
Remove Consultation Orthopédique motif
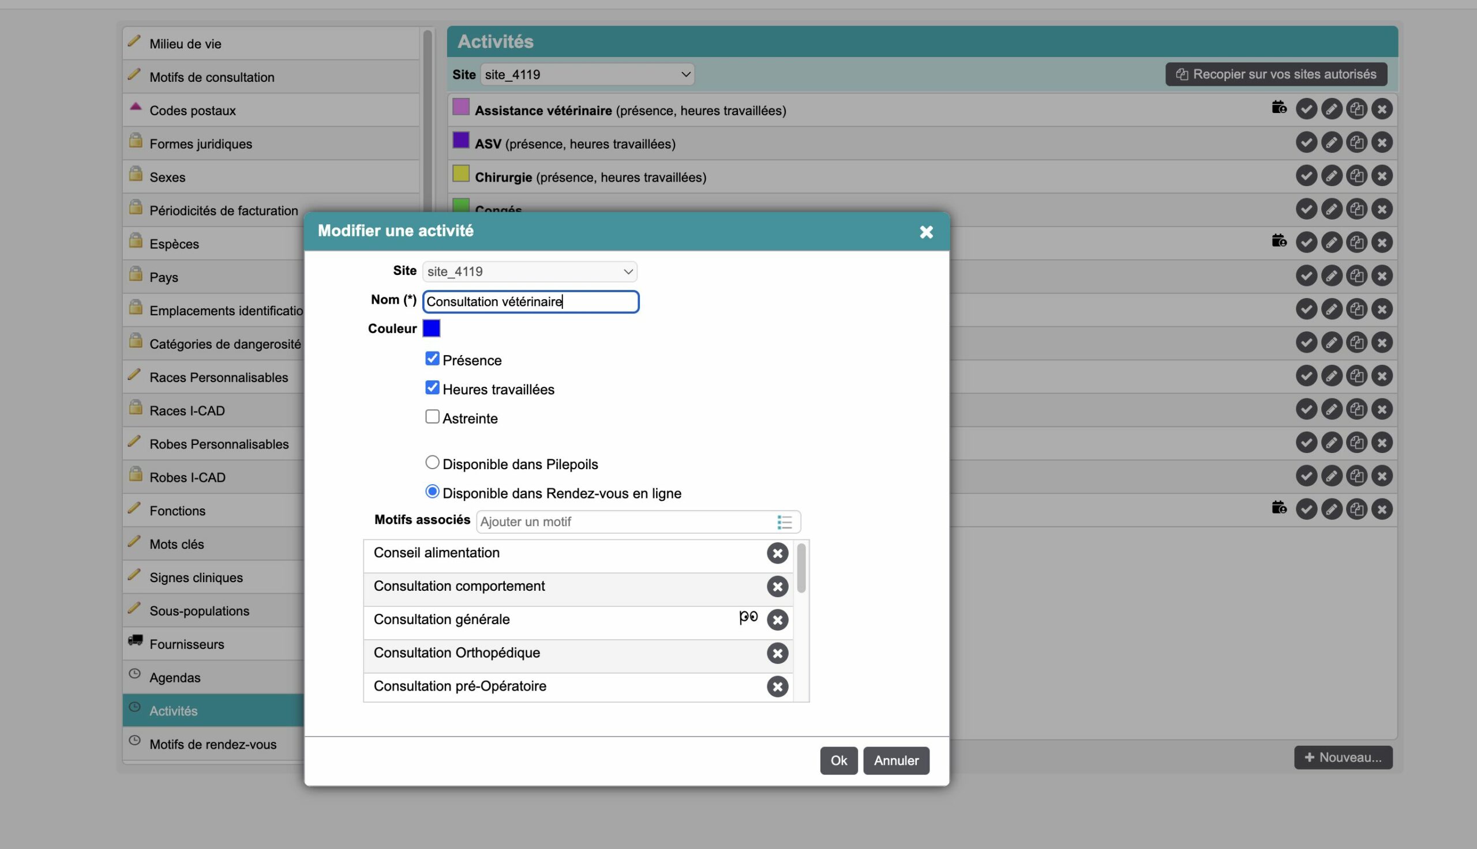(x=777, y=653)
